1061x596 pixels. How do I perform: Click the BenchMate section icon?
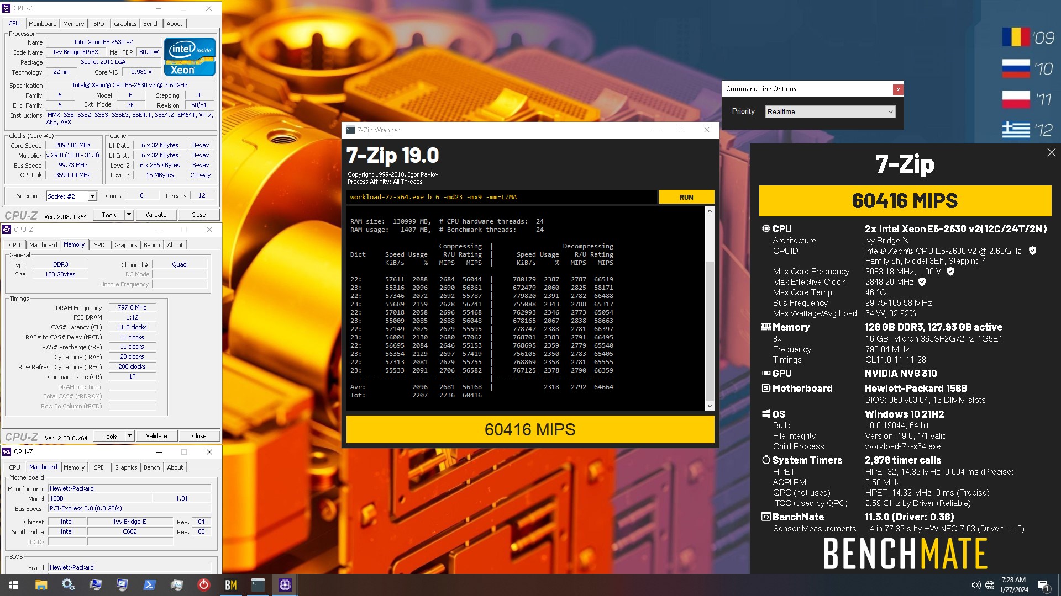[766, 517]
